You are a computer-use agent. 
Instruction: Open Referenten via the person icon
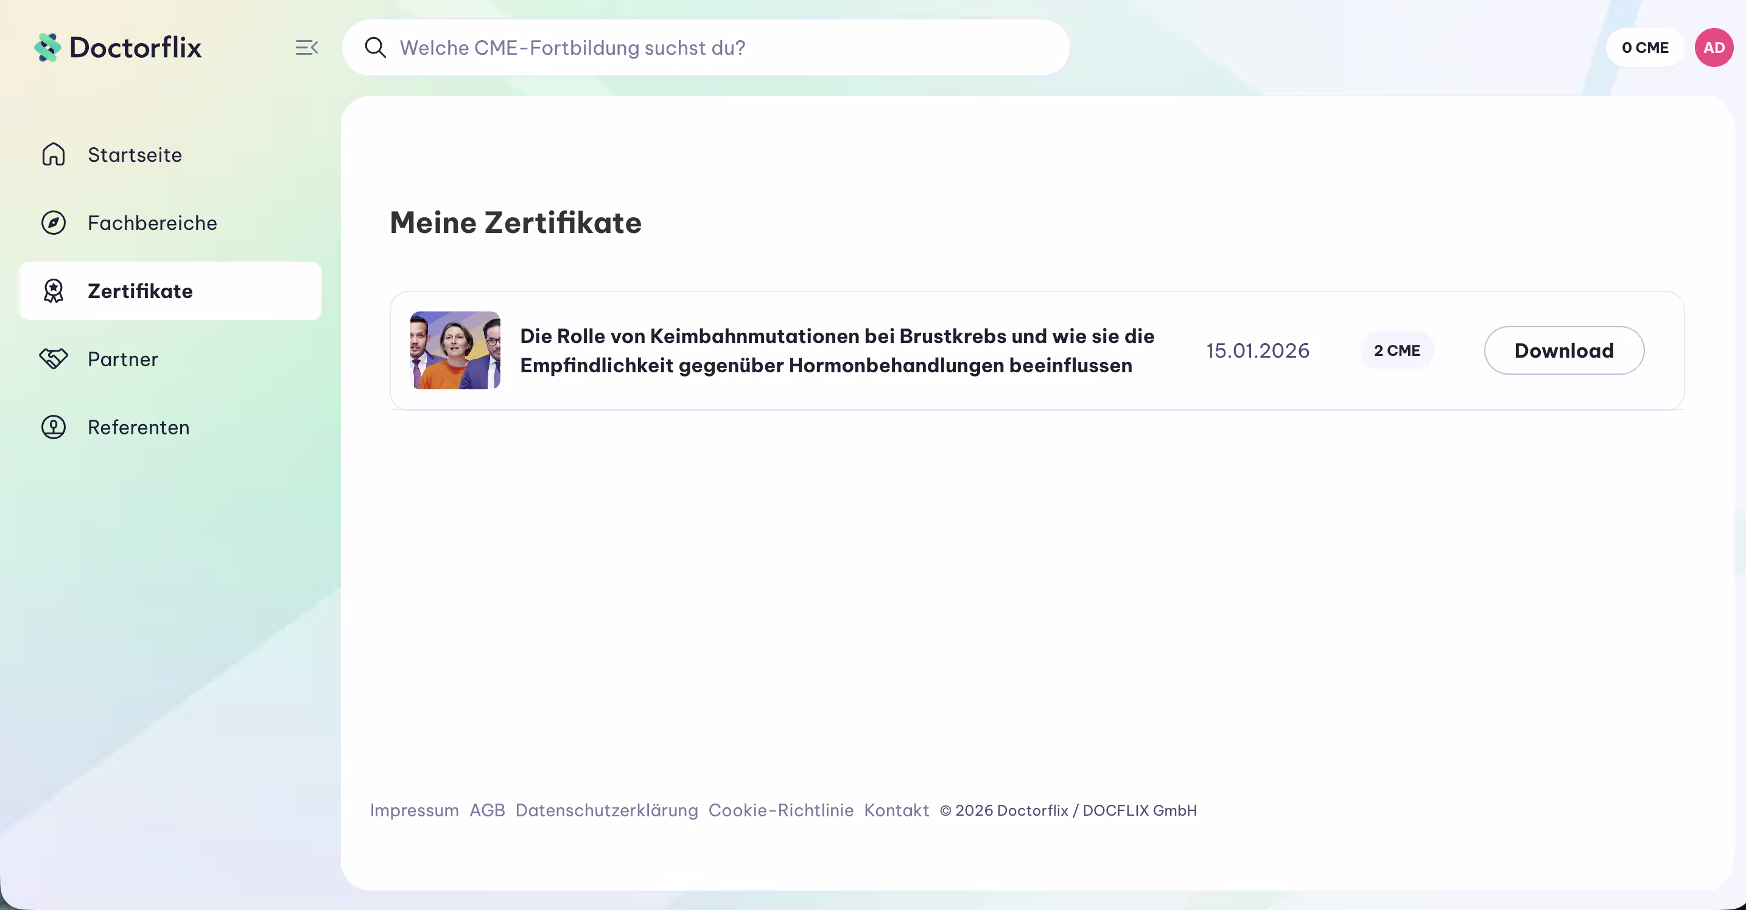[x=53, y=426]
